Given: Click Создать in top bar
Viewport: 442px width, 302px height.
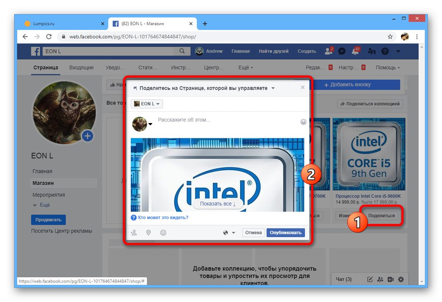Looking at the screenshot, I should pyautogui.click(x=307, y=51).
